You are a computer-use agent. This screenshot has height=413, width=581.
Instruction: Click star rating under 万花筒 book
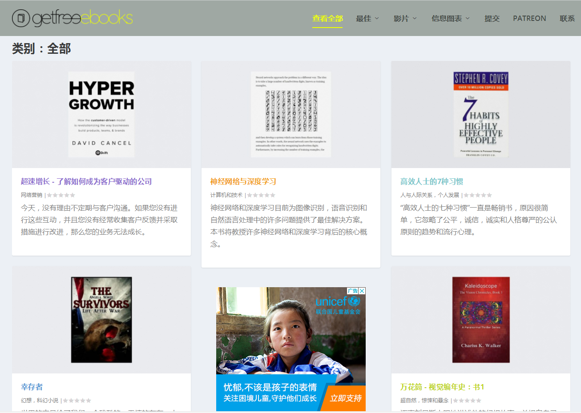(467, 401)
